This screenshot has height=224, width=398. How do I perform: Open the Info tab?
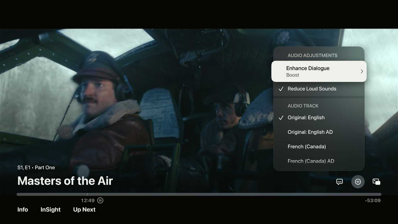(23, 209)
